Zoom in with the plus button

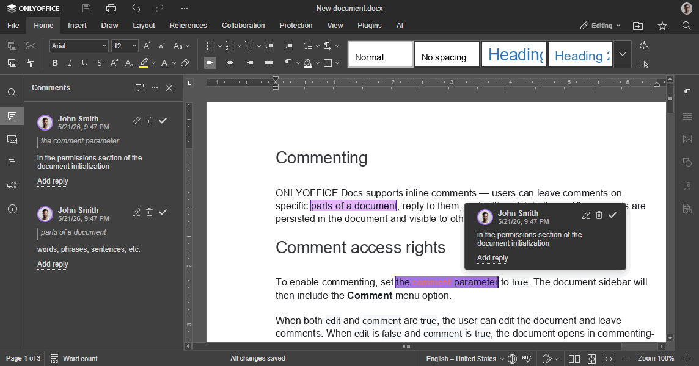coord(687,359)
